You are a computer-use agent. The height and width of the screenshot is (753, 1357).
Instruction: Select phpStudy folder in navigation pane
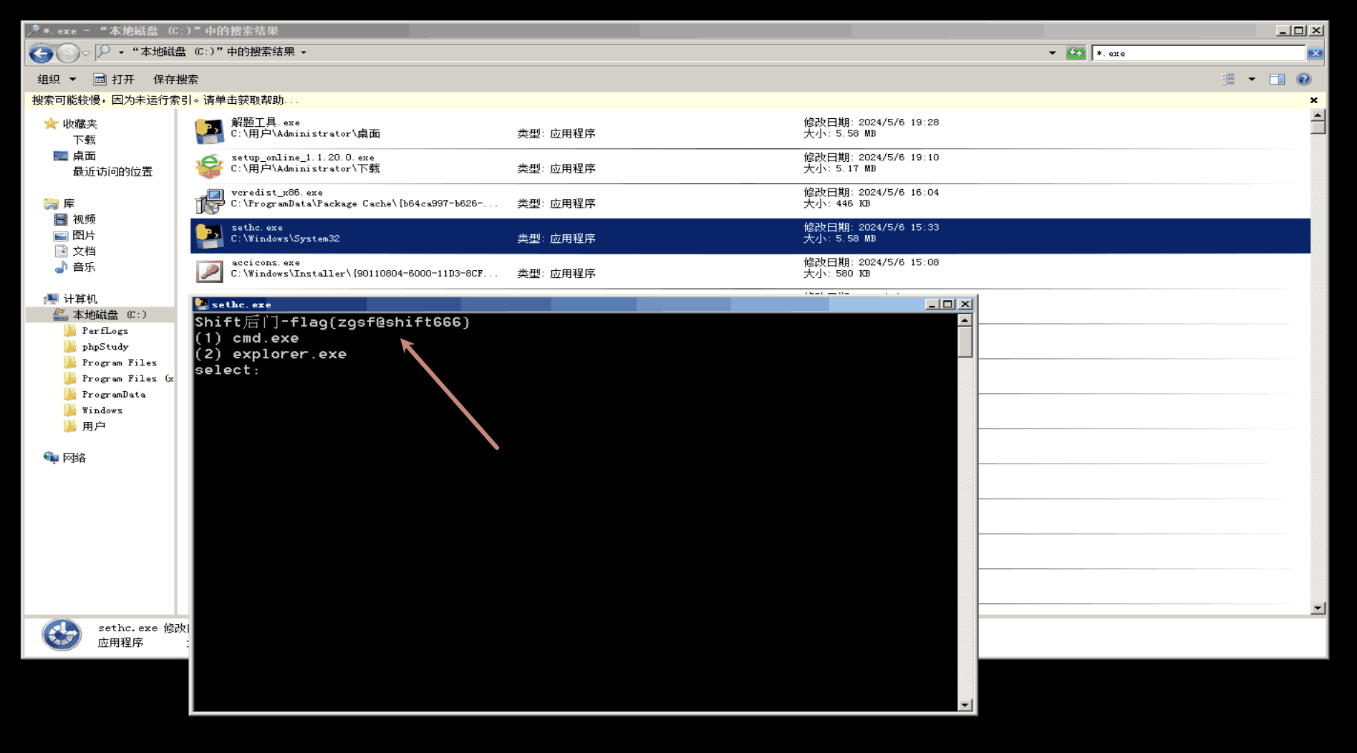pyautogui.click(x=105, y=347)
